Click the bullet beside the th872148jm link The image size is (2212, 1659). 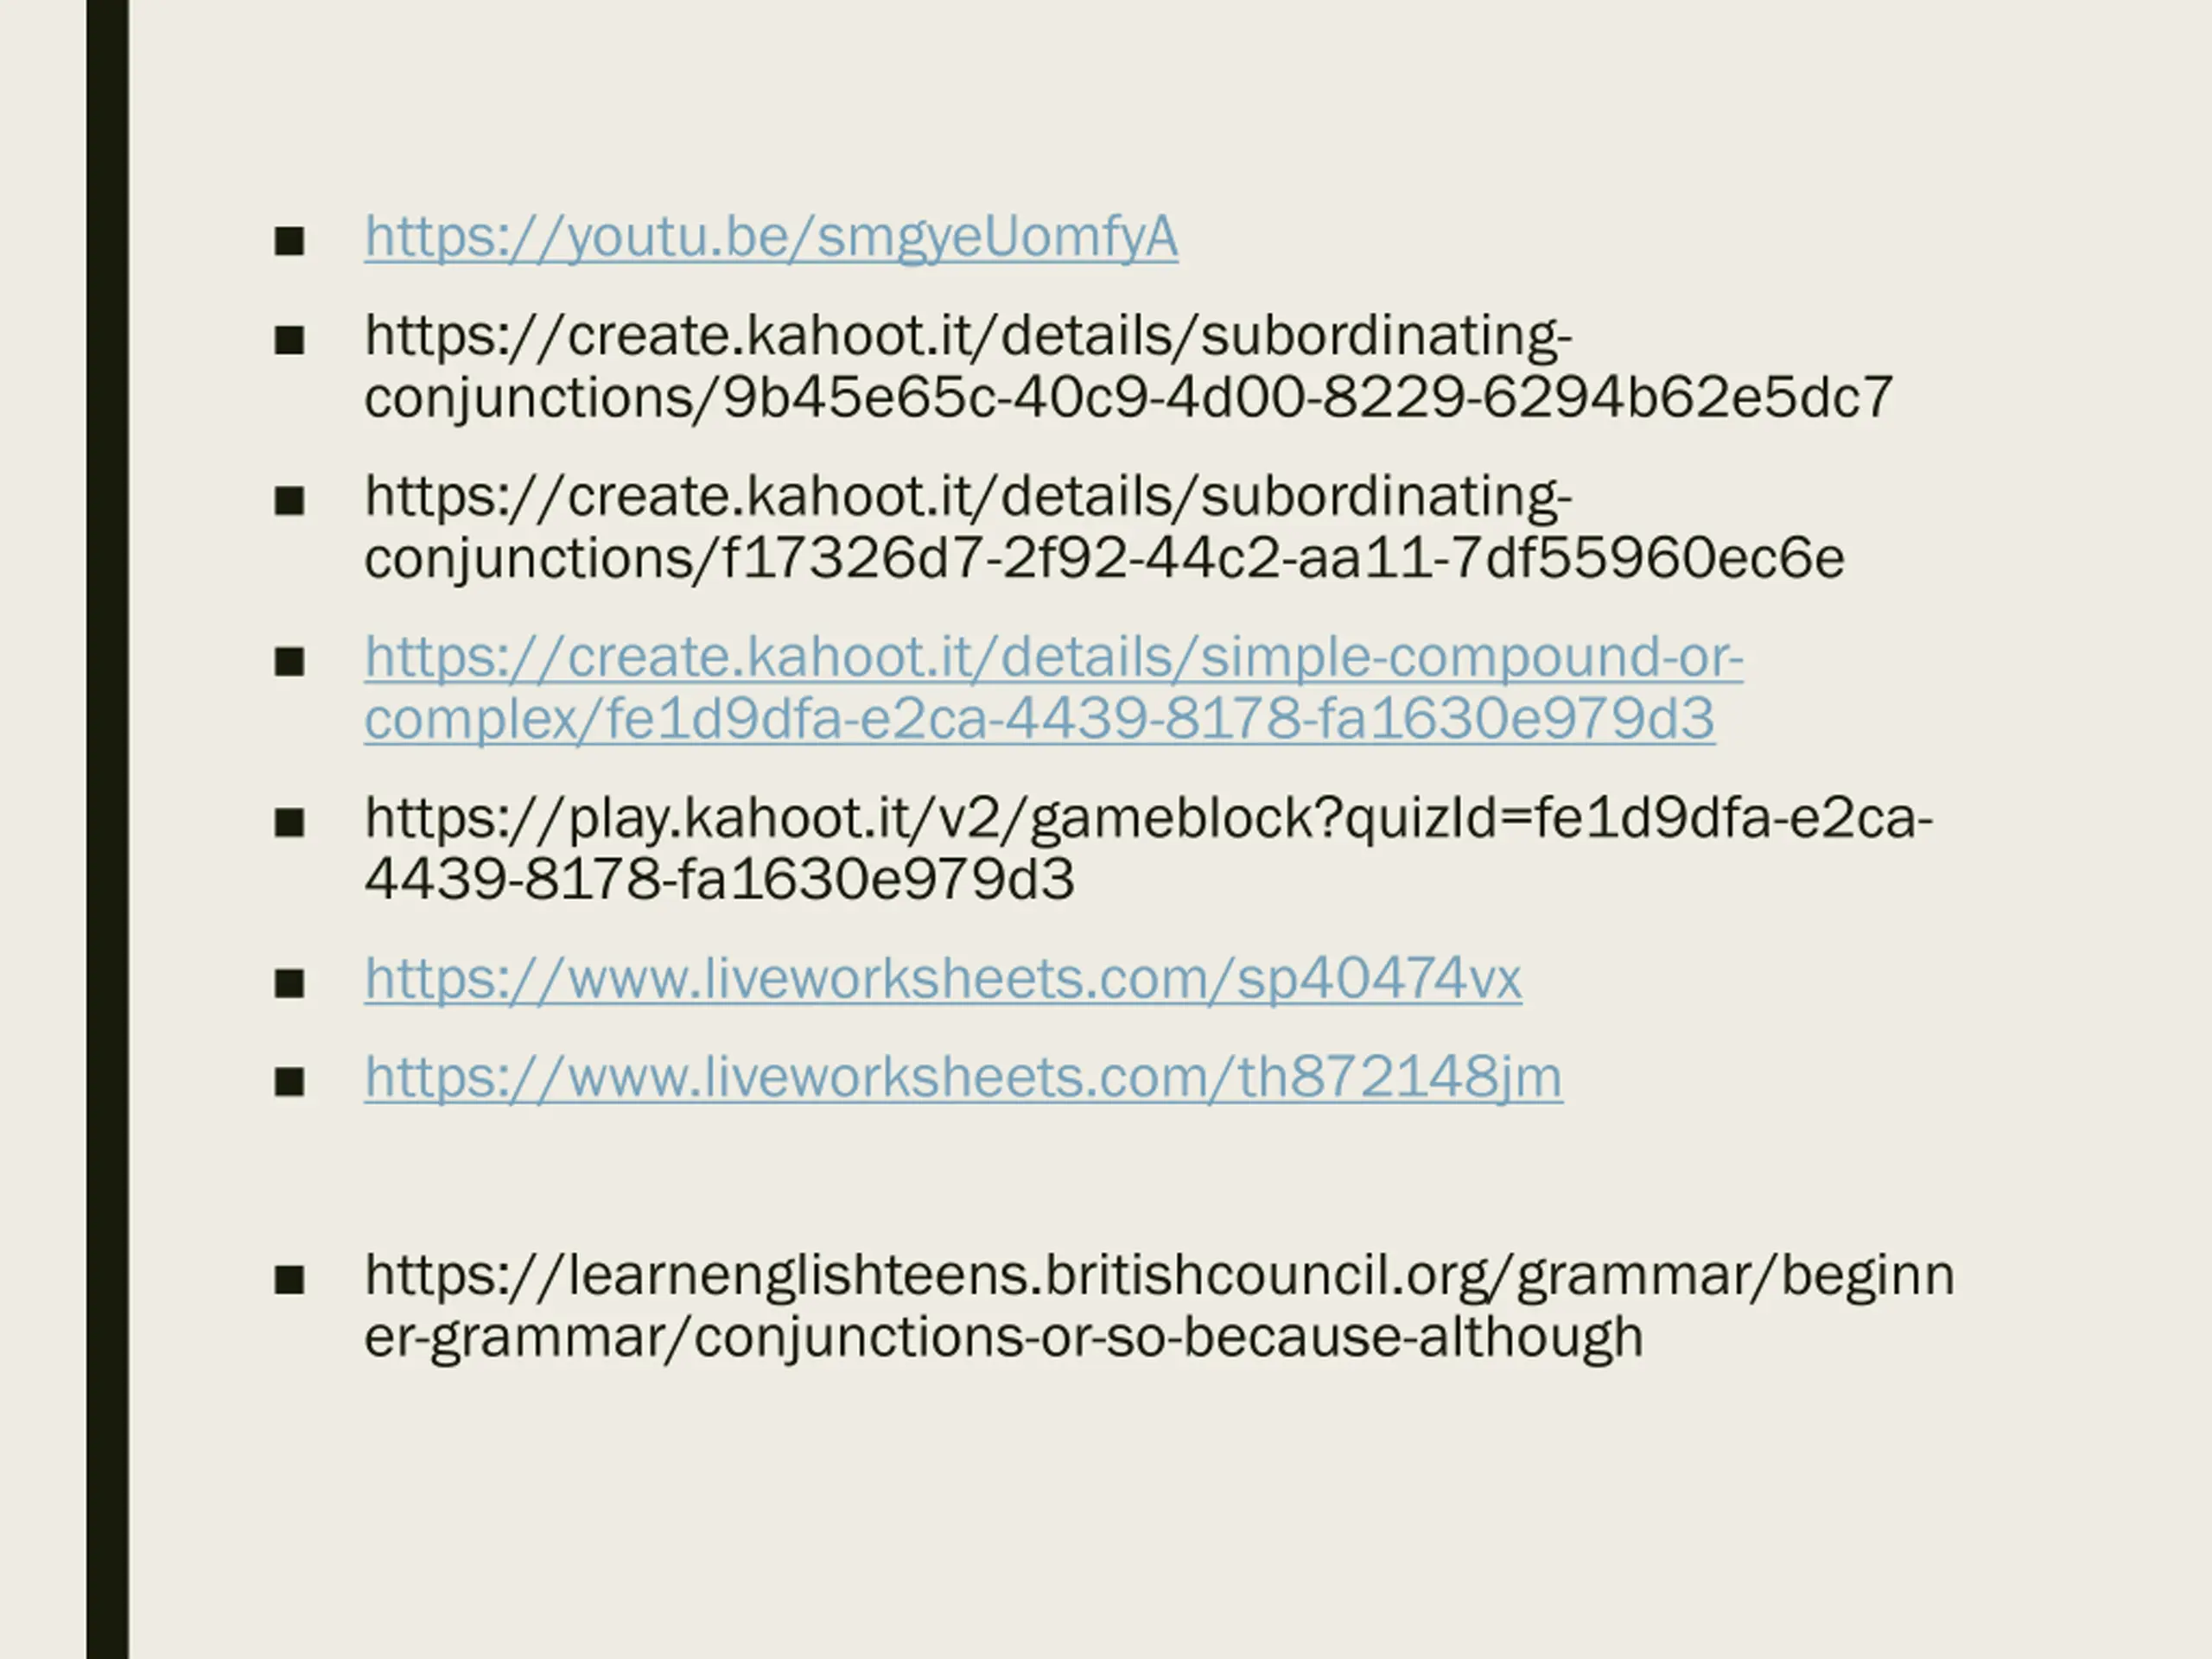point(289,1081)
